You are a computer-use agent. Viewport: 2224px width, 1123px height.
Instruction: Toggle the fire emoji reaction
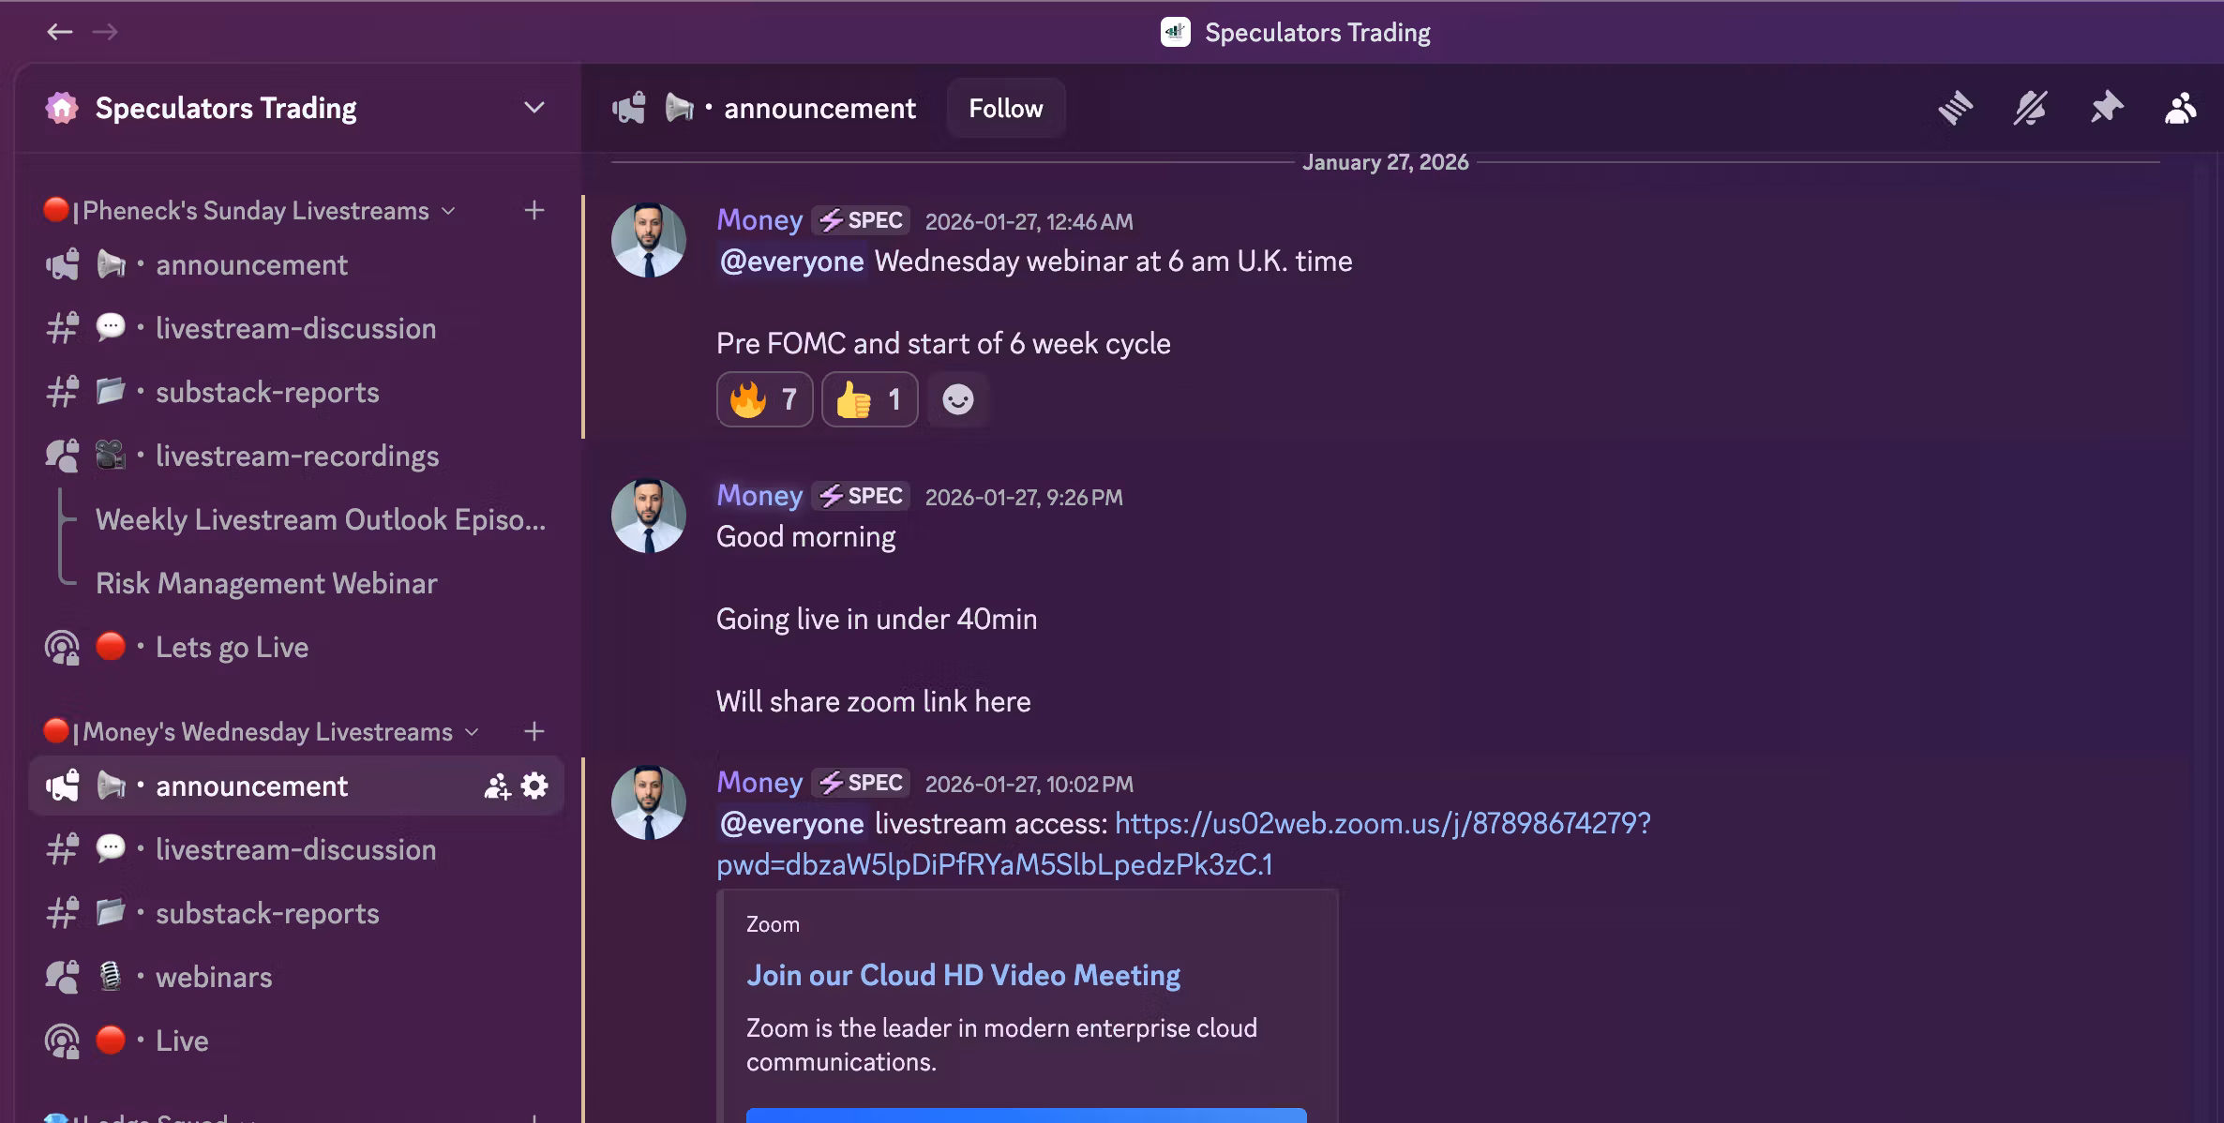click(764, 400)
